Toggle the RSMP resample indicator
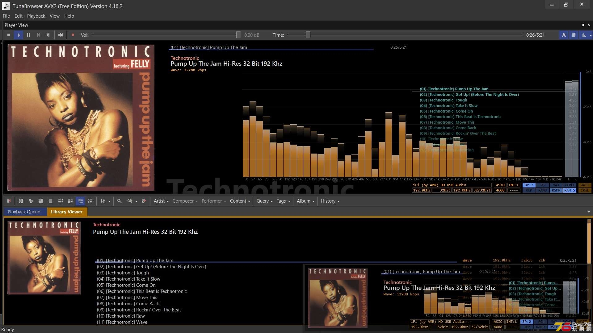 point(556,191)
